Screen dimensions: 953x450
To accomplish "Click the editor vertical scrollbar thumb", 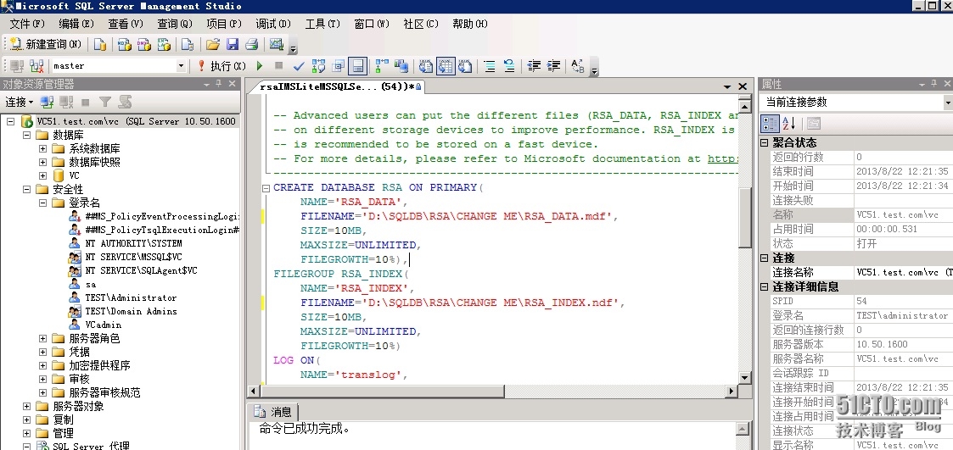I will pos(744,217).
